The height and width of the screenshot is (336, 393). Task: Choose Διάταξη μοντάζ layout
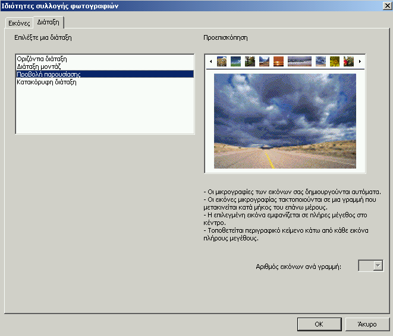point(105,66)
